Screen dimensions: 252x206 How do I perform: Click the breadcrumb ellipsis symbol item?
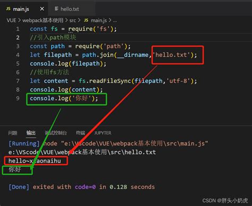tap(115, 21)
